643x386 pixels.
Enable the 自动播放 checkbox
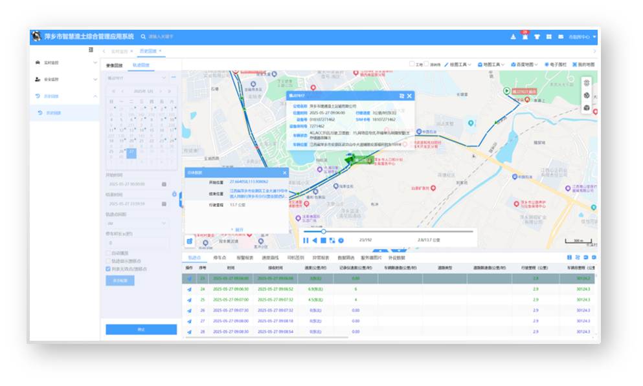pos(108,253)
